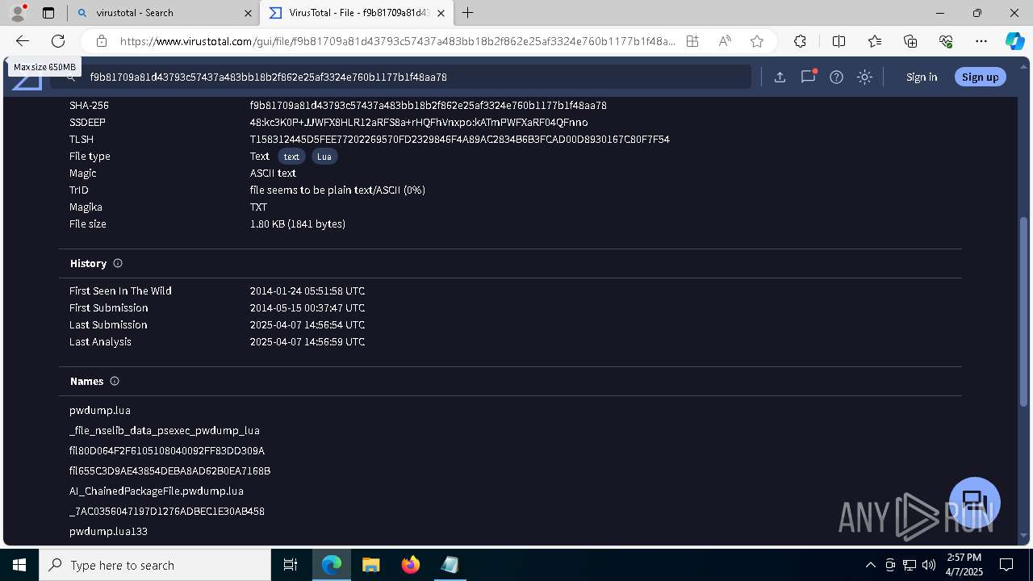1033x581 pixels.
Task: Toggle light/dark theme sun icon
Action: tap(864, 77)
